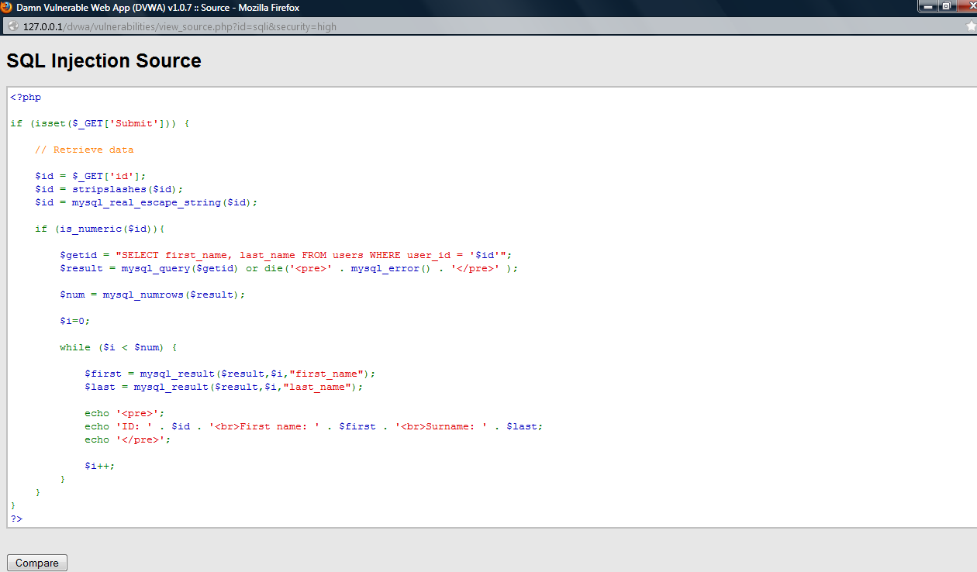The width and height of the screenshot is (977, 572).
Task: Click the stripslashes($id) line
Action: click(109, 189)
